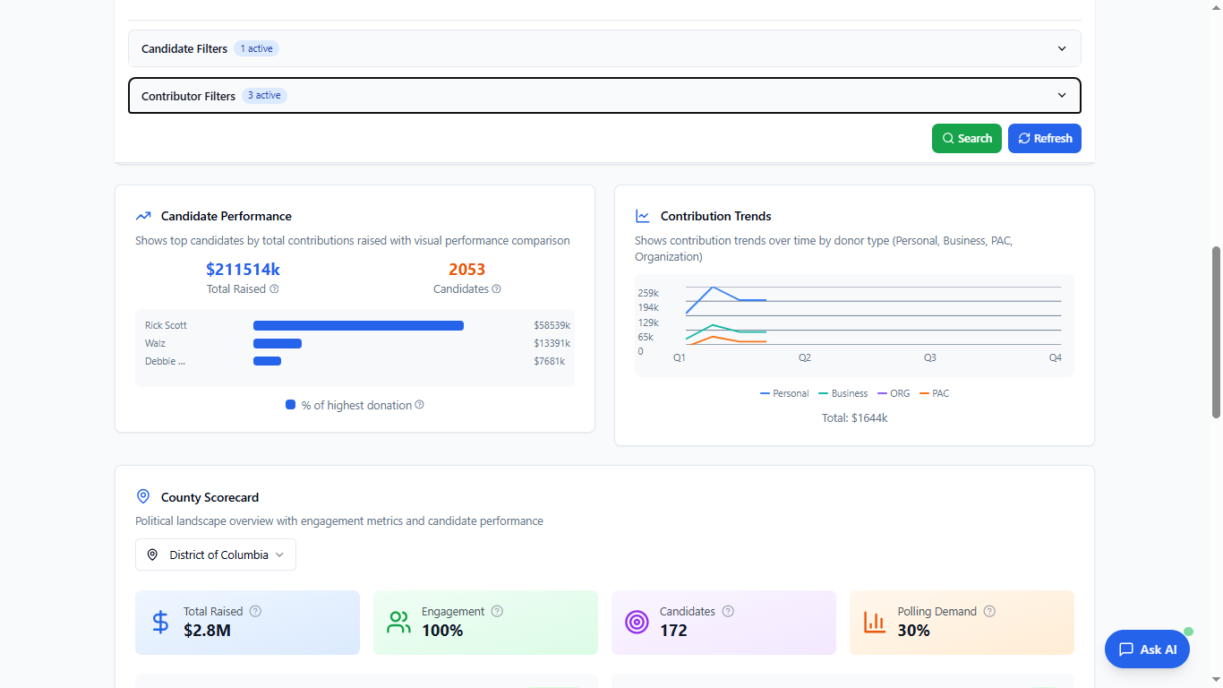Open the District of Columbia county dropdown
This screenshot has width=1223, height=688.
click(x=216, y=555)
